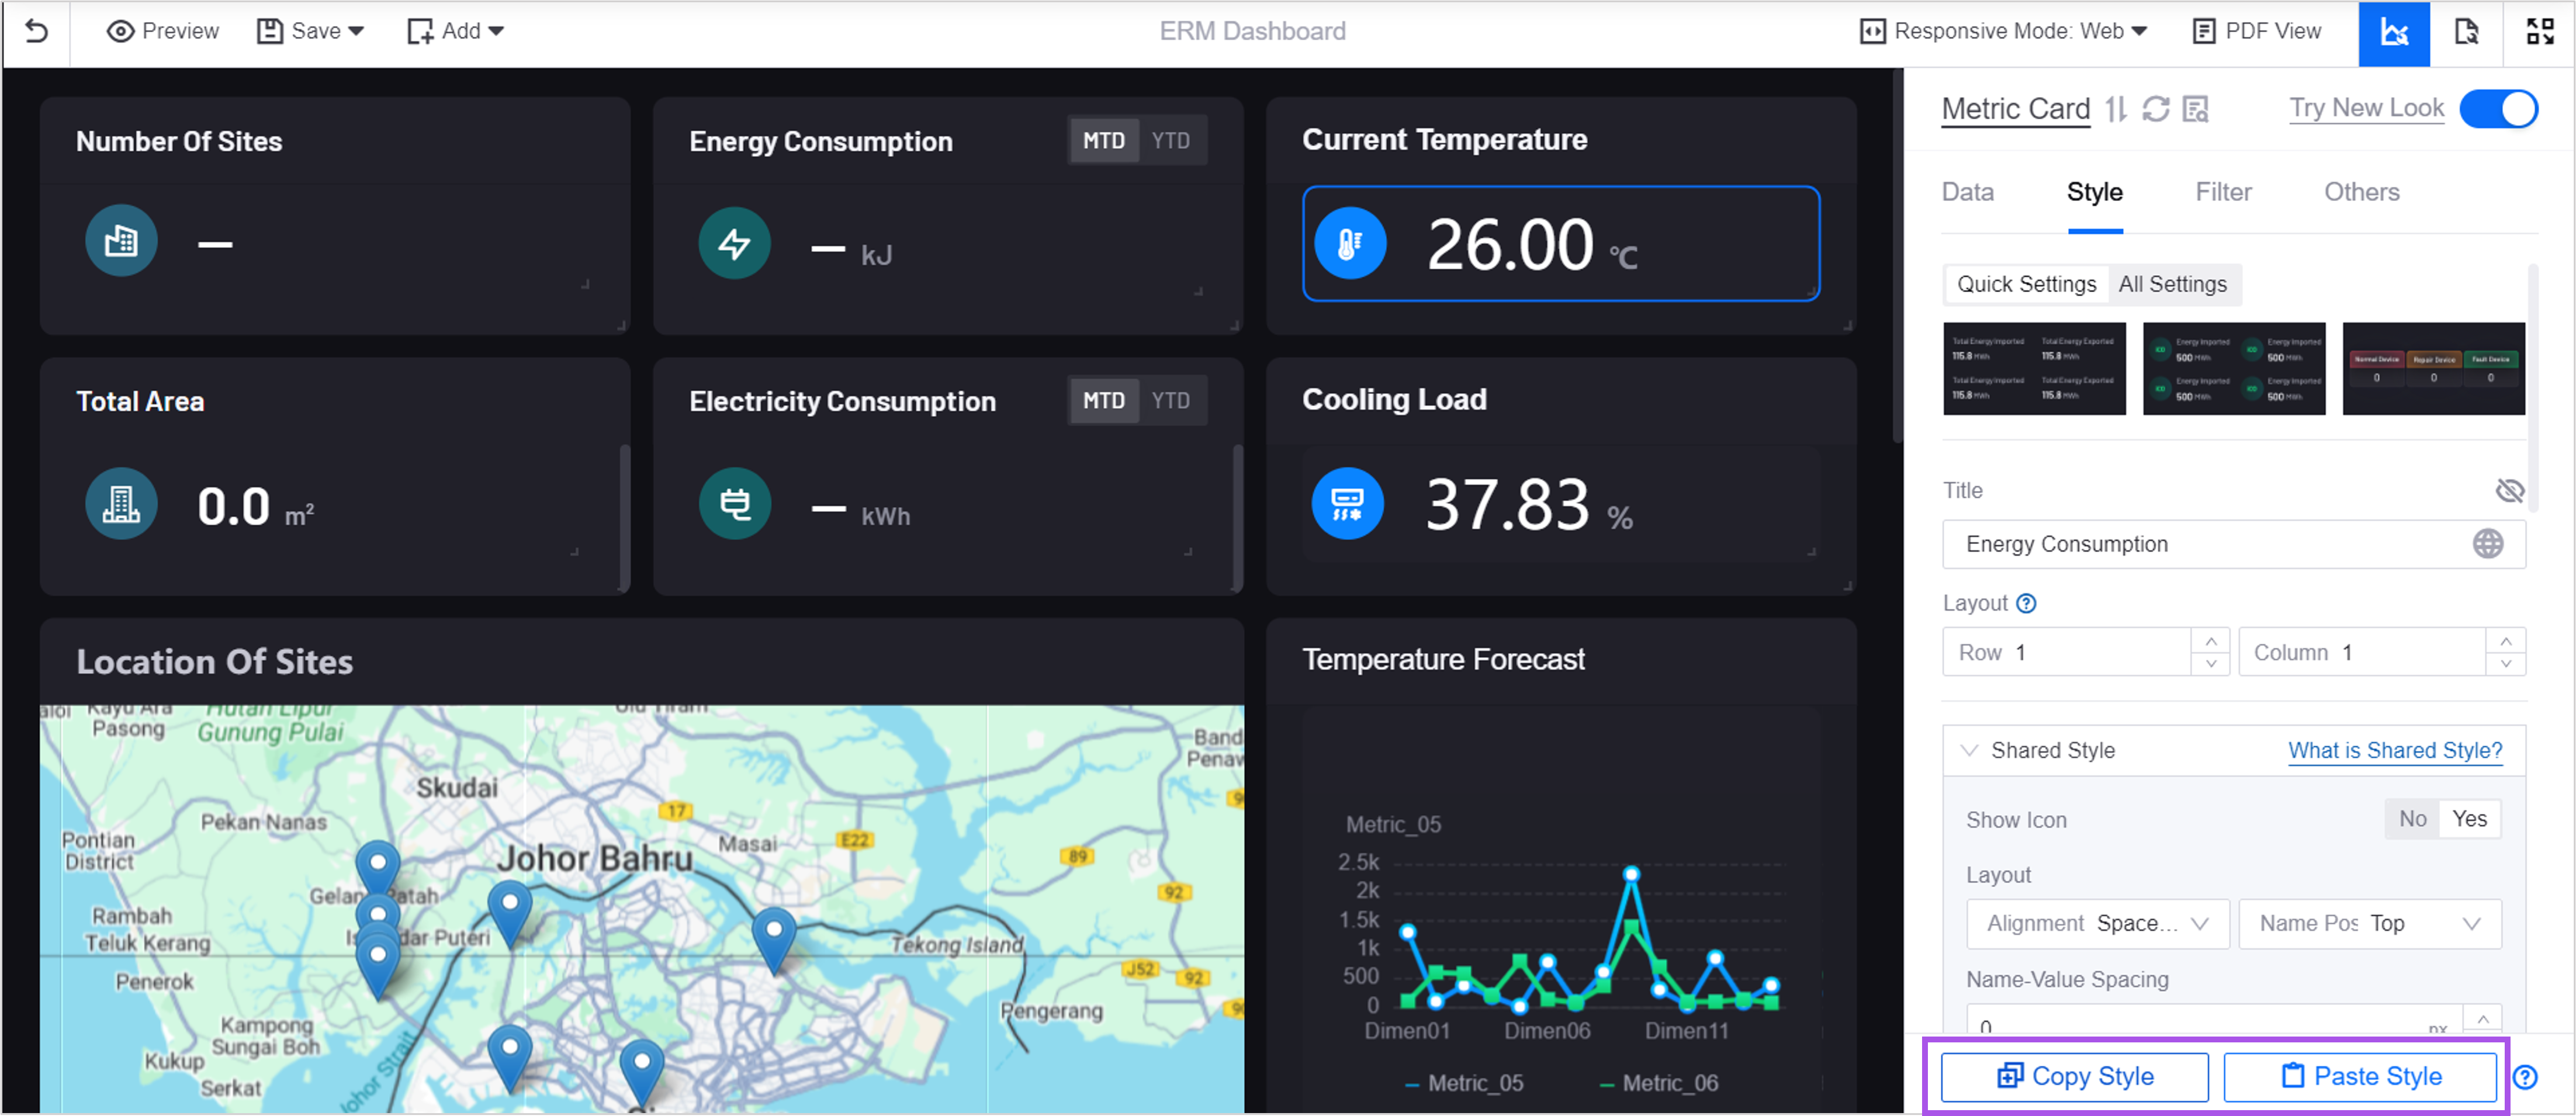Click the Copy Style button
Viewport: 2576px width, 1116px height.
pos(2074,1076)
